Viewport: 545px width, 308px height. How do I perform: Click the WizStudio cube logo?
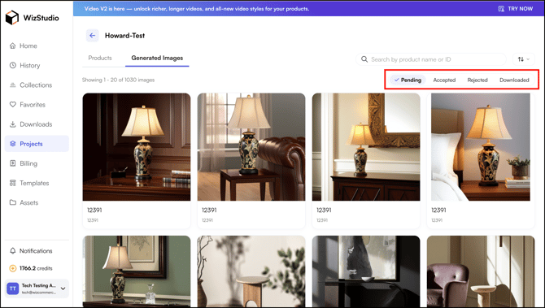[12, 17]
